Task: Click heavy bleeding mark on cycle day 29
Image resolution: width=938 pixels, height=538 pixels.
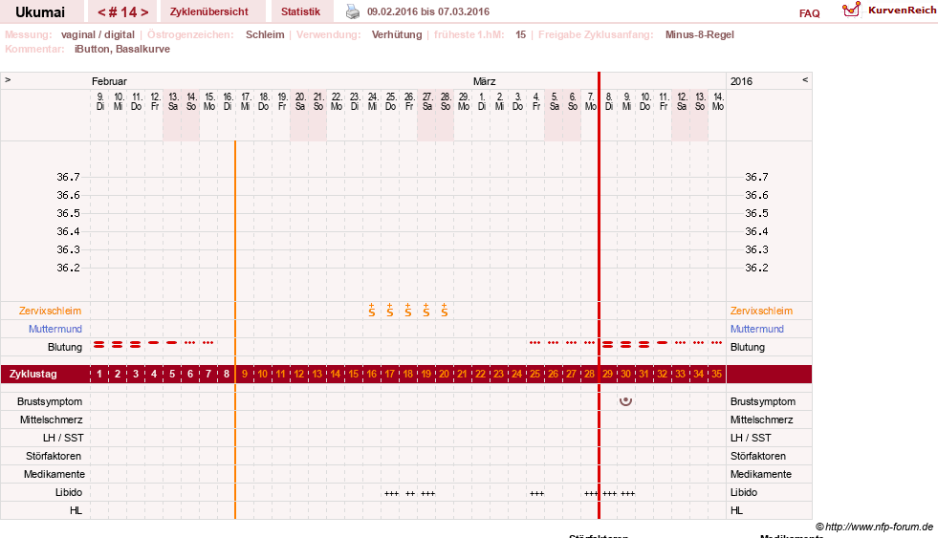Action: [x=608, y=344]
